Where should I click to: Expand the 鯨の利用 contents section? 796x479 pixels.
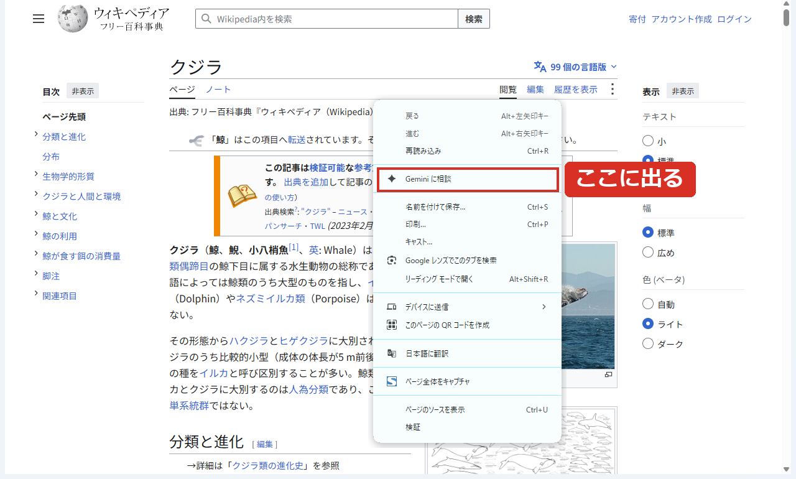pos(37,234)
